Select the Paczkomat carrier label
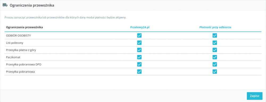Image resolution: width=266 pixels, height=102 pixels. tap(13, 57)
